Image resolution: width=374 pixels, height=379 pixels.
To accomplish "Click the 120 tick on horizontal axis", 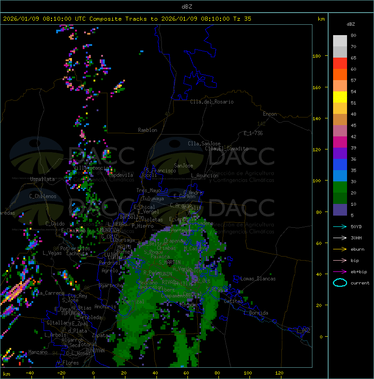I will (x=279, y=373).
